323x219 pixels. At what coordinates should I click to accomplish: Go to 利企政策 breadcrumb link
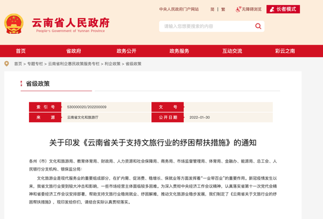click(x=112, y=64)
